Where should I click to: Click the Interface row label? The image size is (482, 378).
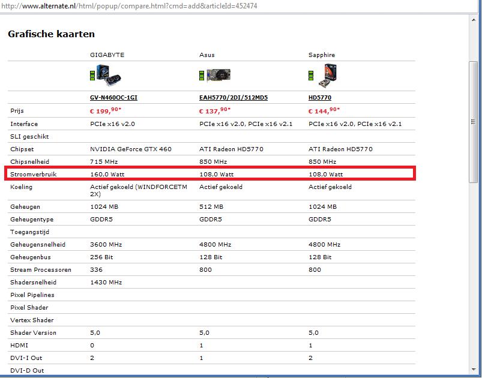pos(24,124)
